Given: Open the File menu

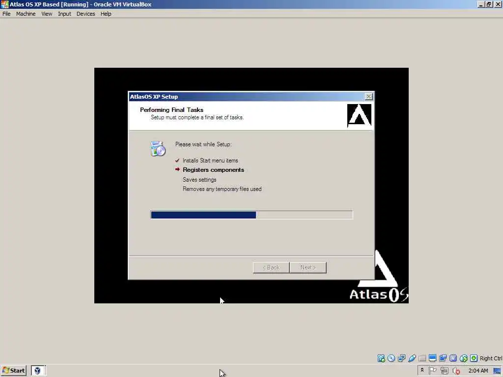Looking at the screenshot, I should click(x=6, y=14).
